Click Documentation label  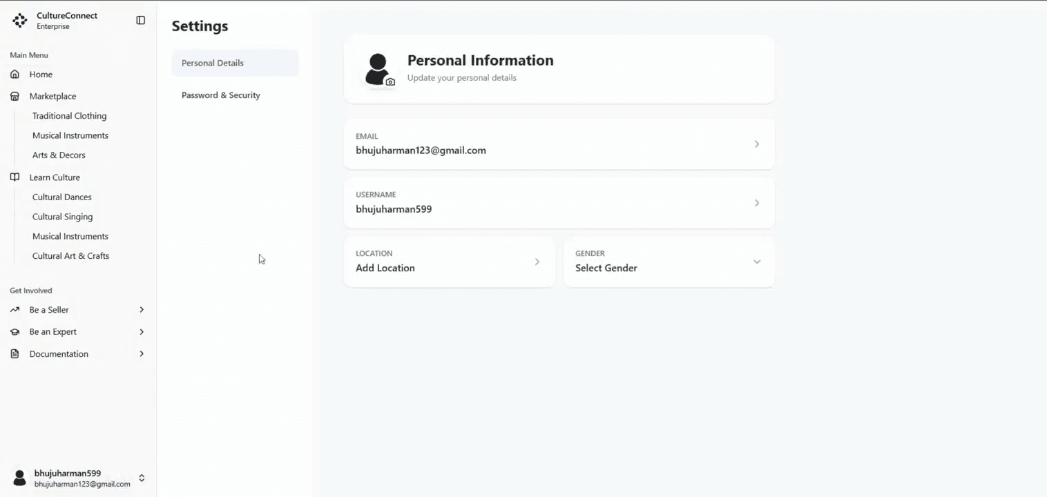(x=59, y=354)
